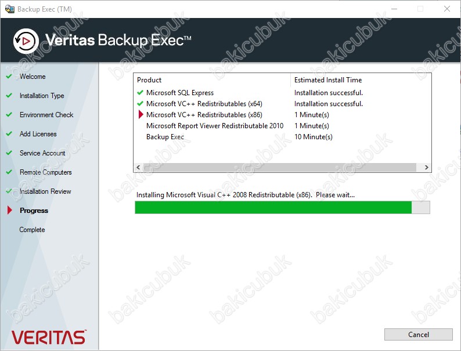Click the green checkmark beside Welcome
Image resolution: width=461 pixels, height=351 pixels.
(x=9, y=77)
